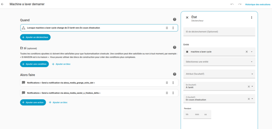Viewport: 272px width, 129px height.
Task: Expand machine a laver cycle entity dropdown
Action: [252, 52]
